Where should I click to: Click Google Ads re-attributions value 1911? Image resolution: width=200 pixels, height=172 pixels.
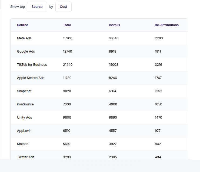click(x=158, y=51)
